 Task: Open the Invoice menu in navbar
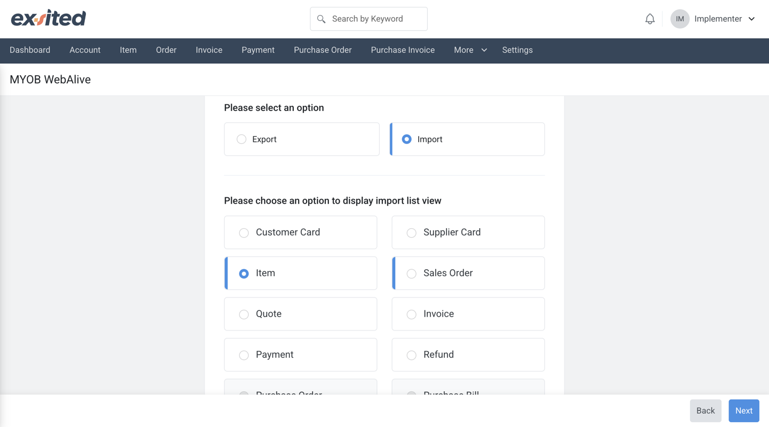pos(209,50)
